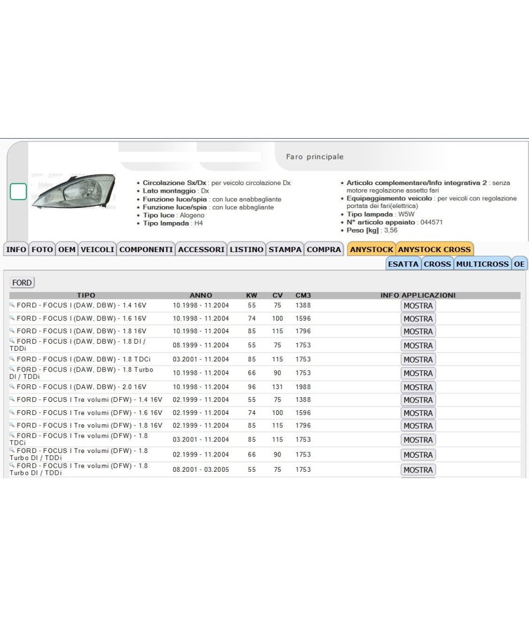Switch to the ANYSTOCK CROSS tab
The image size is (529, 617).
[x=434, y=250]
